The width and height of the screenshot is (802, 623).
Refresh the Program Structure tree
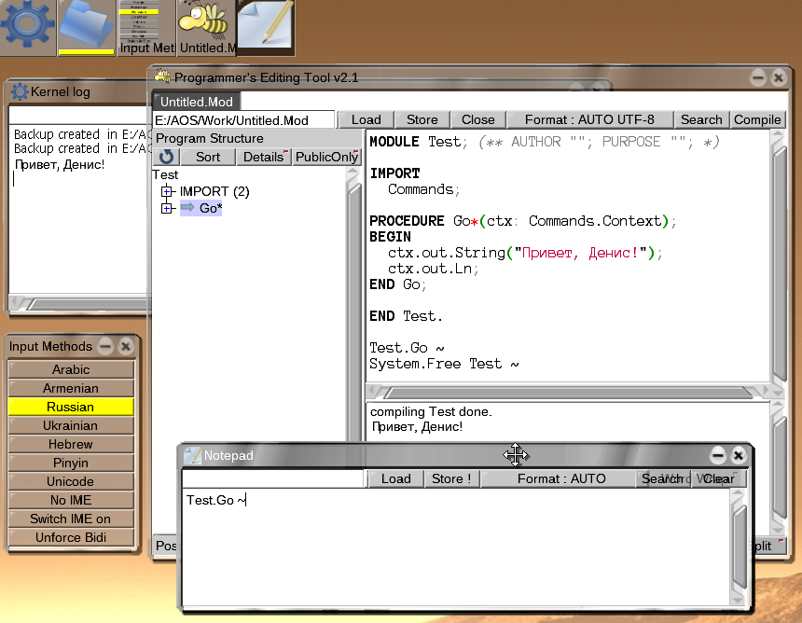point(167,157)
